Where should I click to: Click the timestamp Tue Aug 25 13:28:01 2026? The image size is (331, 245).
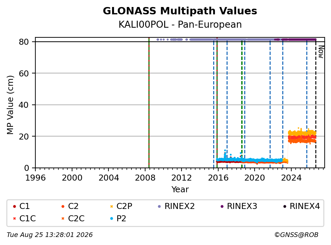[x=50, y=235]
